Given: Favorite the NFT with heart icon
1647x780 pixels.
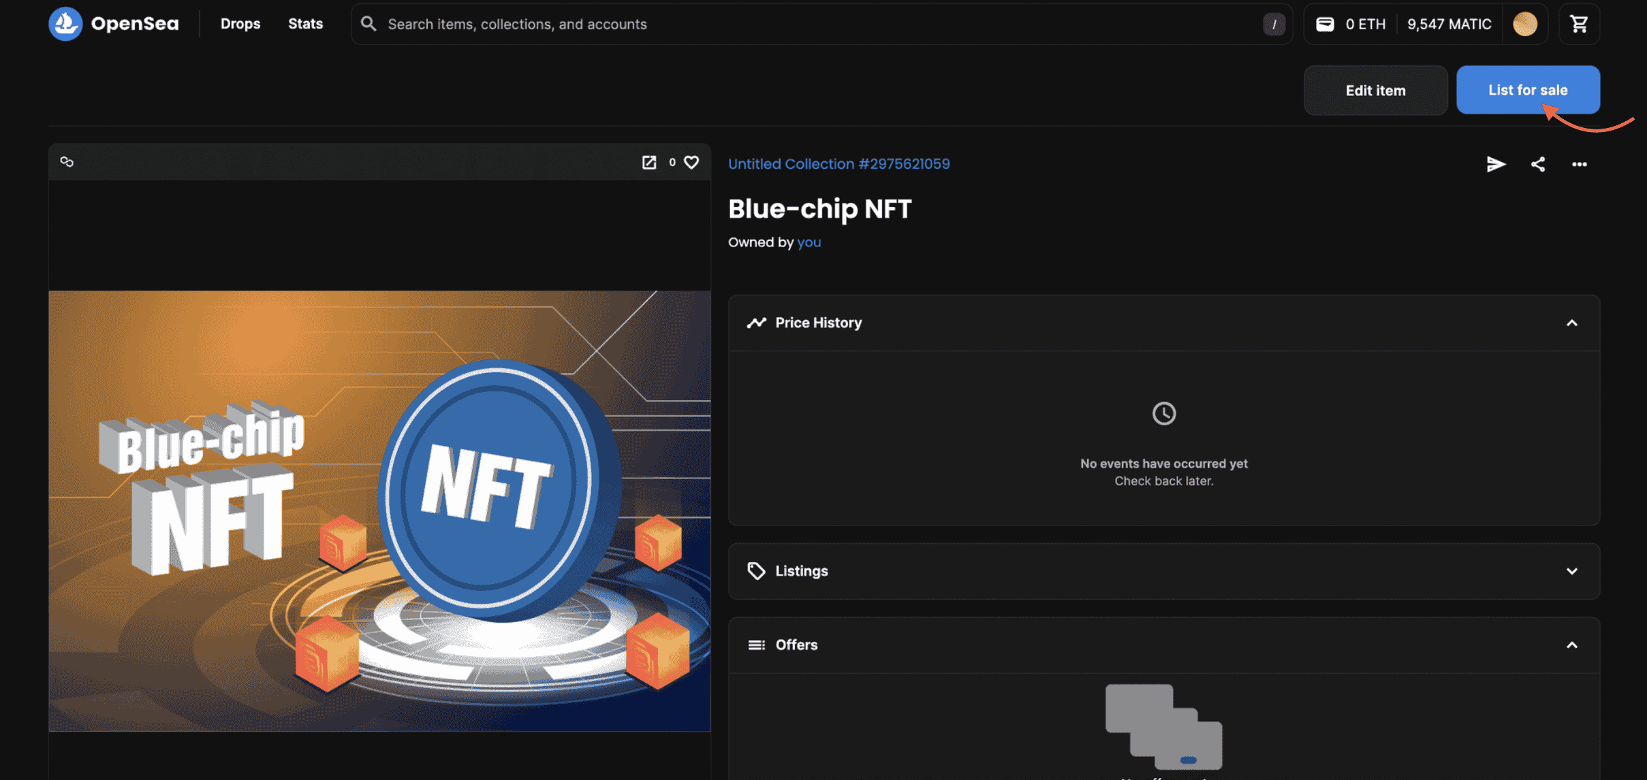Looking at the screenshot, I should (x=691, y=162).
